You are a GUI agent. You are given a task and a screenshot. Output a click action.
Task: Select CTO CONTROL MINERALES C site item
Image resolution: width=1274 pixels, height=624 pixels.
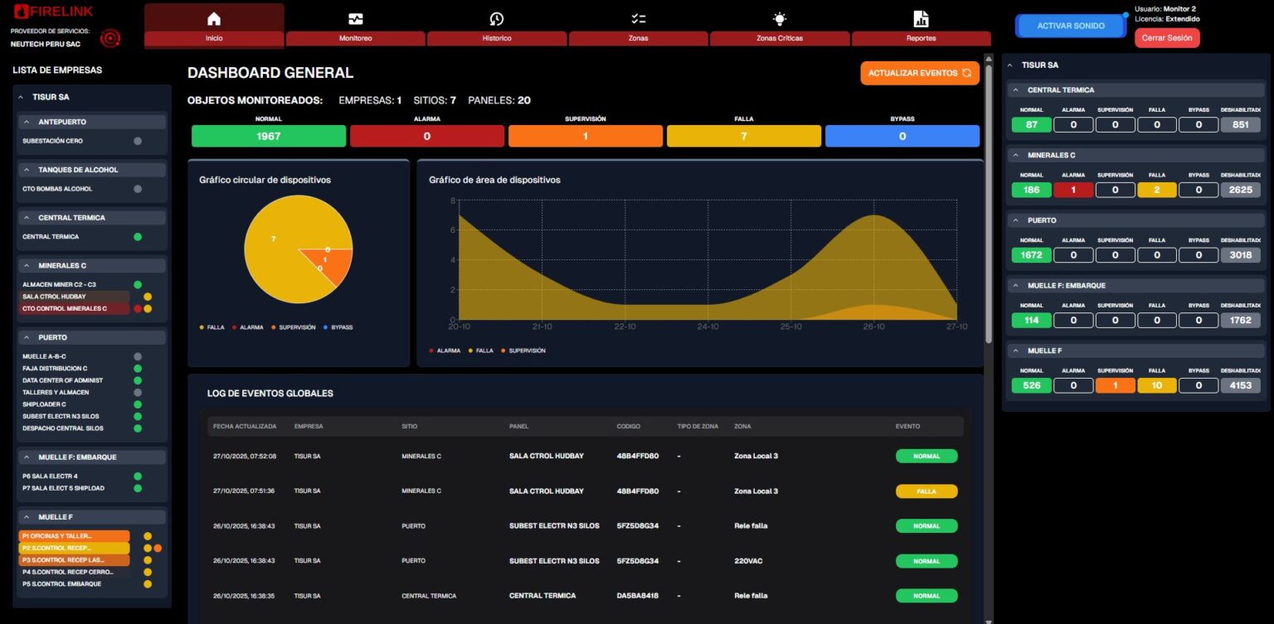73,308
